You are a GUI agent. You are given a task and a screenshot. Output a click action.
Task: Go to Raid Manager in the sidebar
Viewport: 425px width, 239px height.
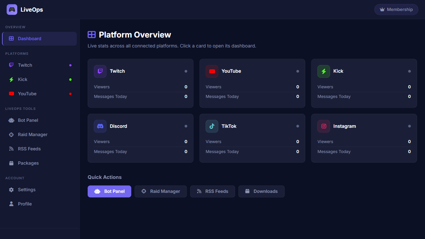click(40, 134)
